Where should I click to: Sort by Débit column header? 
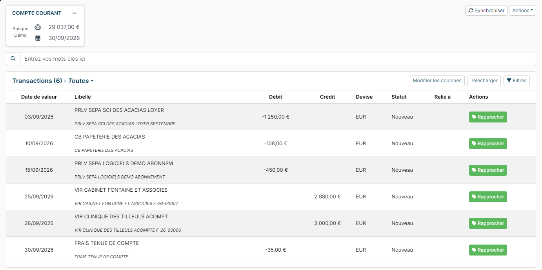point(275,97)
